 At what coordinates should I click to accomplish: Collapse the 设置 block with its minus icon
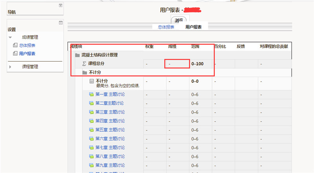pyautogui.click(x=60, y=23)
